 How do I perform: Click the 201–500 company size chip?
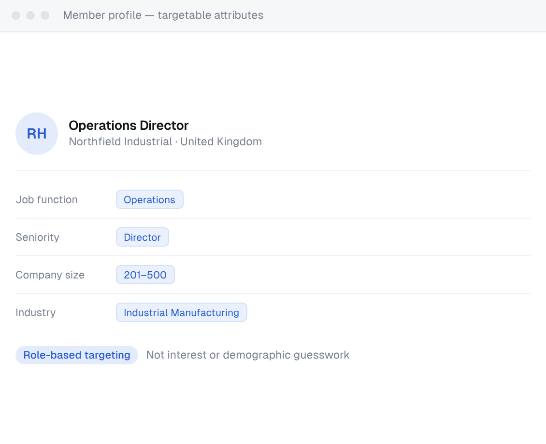(145, 275)
